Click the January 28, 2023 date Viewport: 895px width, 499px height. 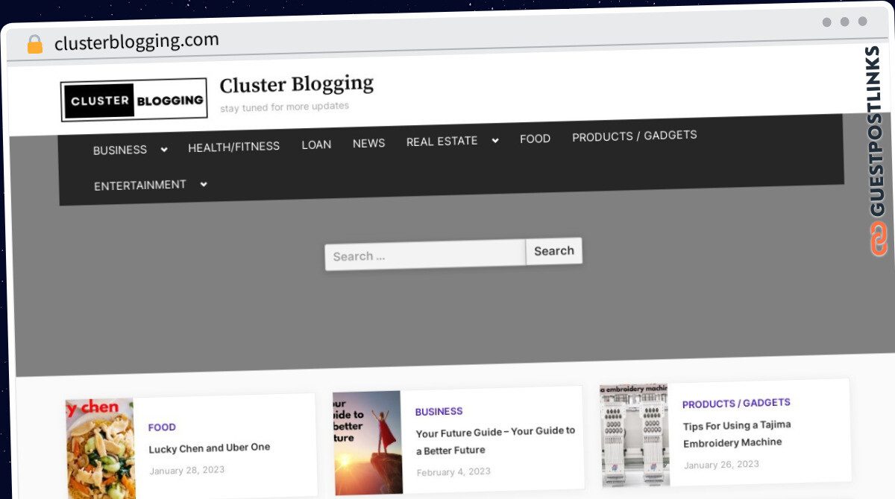pos(186,471)
